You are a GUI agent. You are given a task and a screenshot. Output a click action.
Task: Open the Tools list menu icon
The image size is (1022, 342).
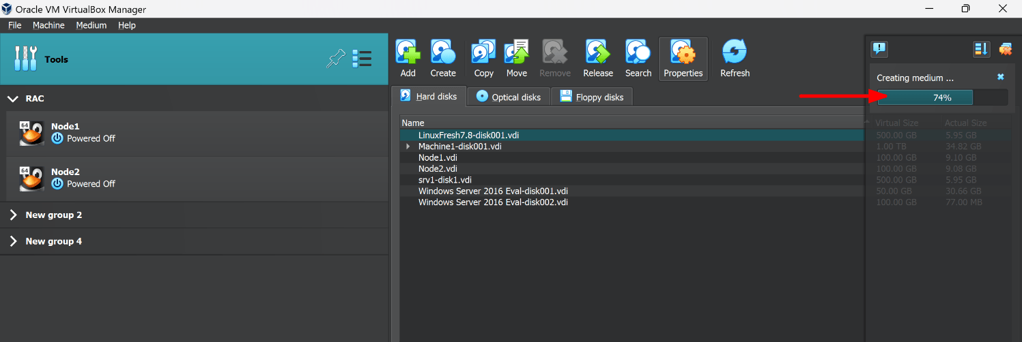pyautogui.click(x=362, y=59)
